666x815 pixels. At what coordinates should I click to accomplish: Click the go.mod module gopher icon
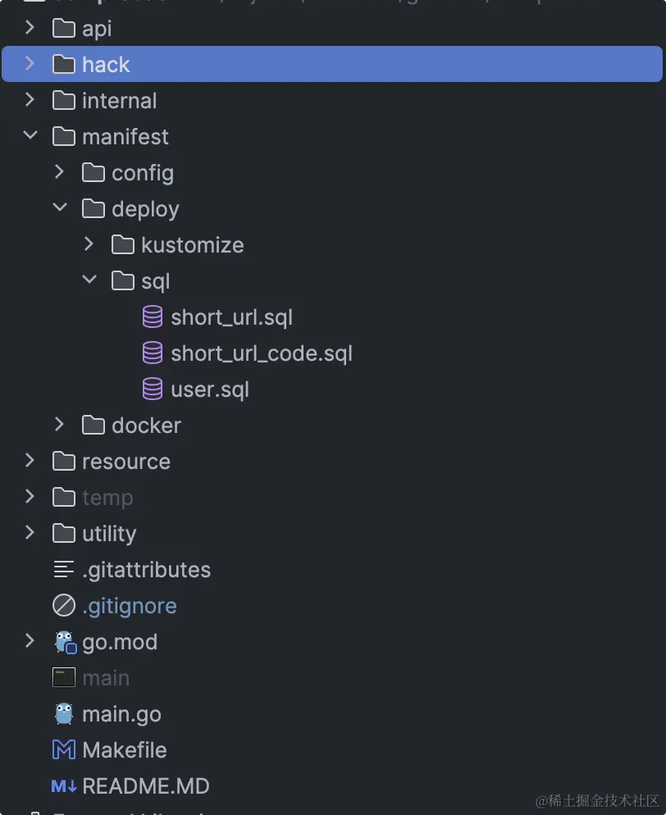pos(66,642)
